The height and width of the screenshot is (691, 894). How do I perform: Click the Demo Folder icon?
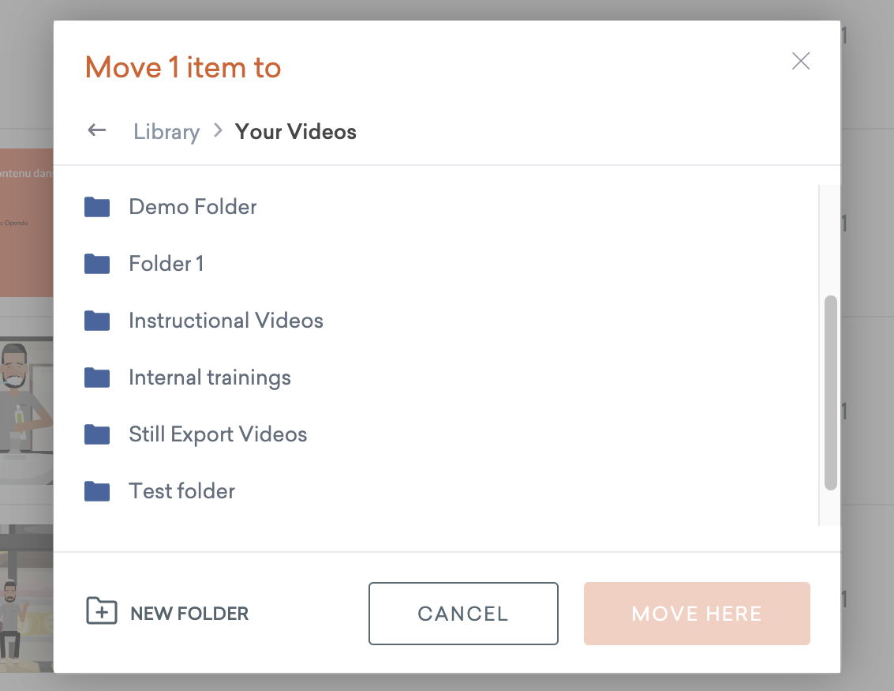97,207
